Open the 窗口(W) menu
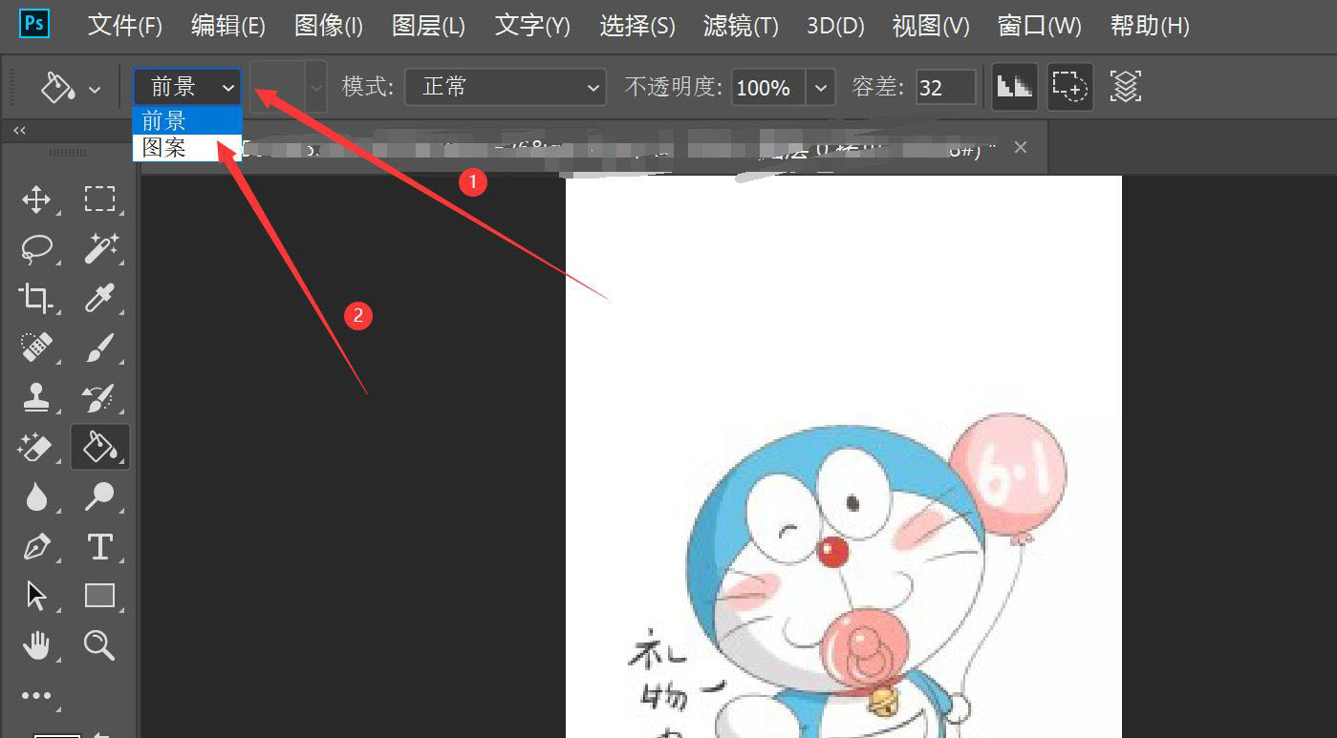The image size is (1337, 738). tap(1040, 25)
